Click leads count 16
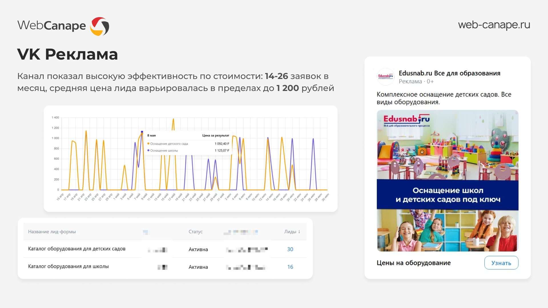Image resolution: width=548 pixels, height=308 pixels. point(290,267)
